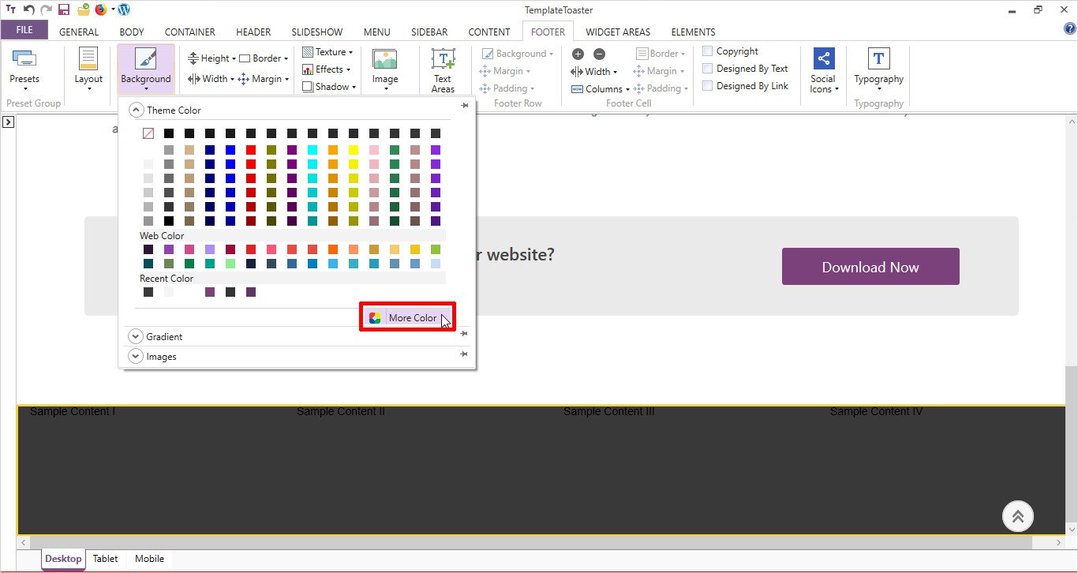Image resolution: width=1078 pixels, height=573 pixels.
Task: Click the plus icon to add footer cell
Action: (x=578, y=54)
